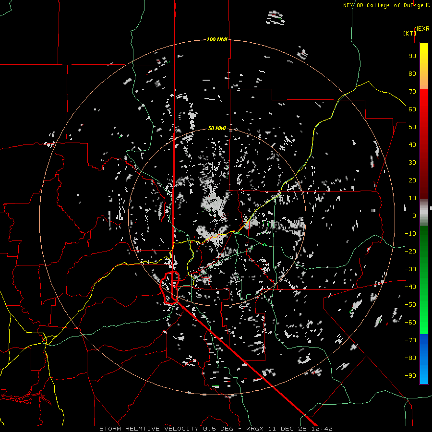Click the NEXR label above the scale
Screen dimensions: 432x432
click(x=421, y=29)
